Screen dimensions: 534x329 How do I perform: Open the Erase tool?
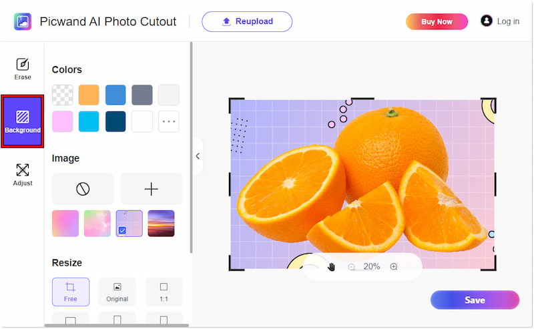[23, 69]
